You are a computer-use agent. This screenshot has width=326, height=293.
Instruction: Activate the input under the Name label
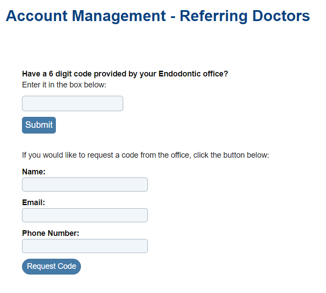tap(85, 184)
